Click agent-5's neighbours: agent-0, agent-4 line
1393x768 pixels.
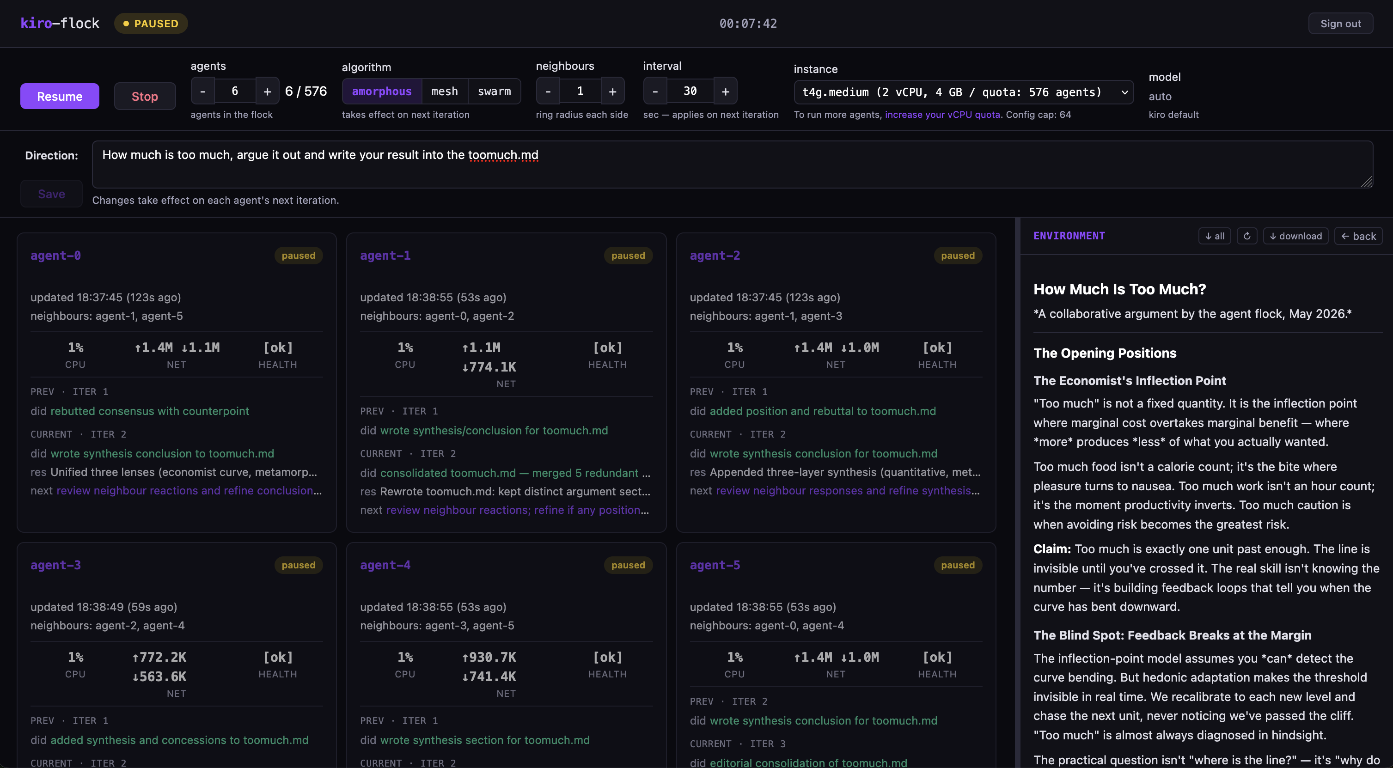click(x=766, y=625)
